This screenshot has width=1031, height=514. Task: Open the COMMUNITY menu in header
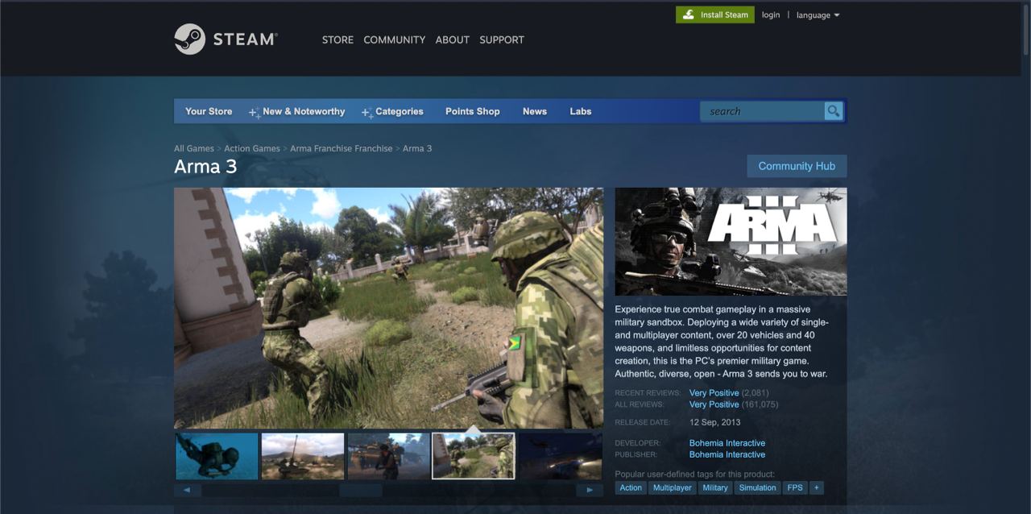pos(394,39)
